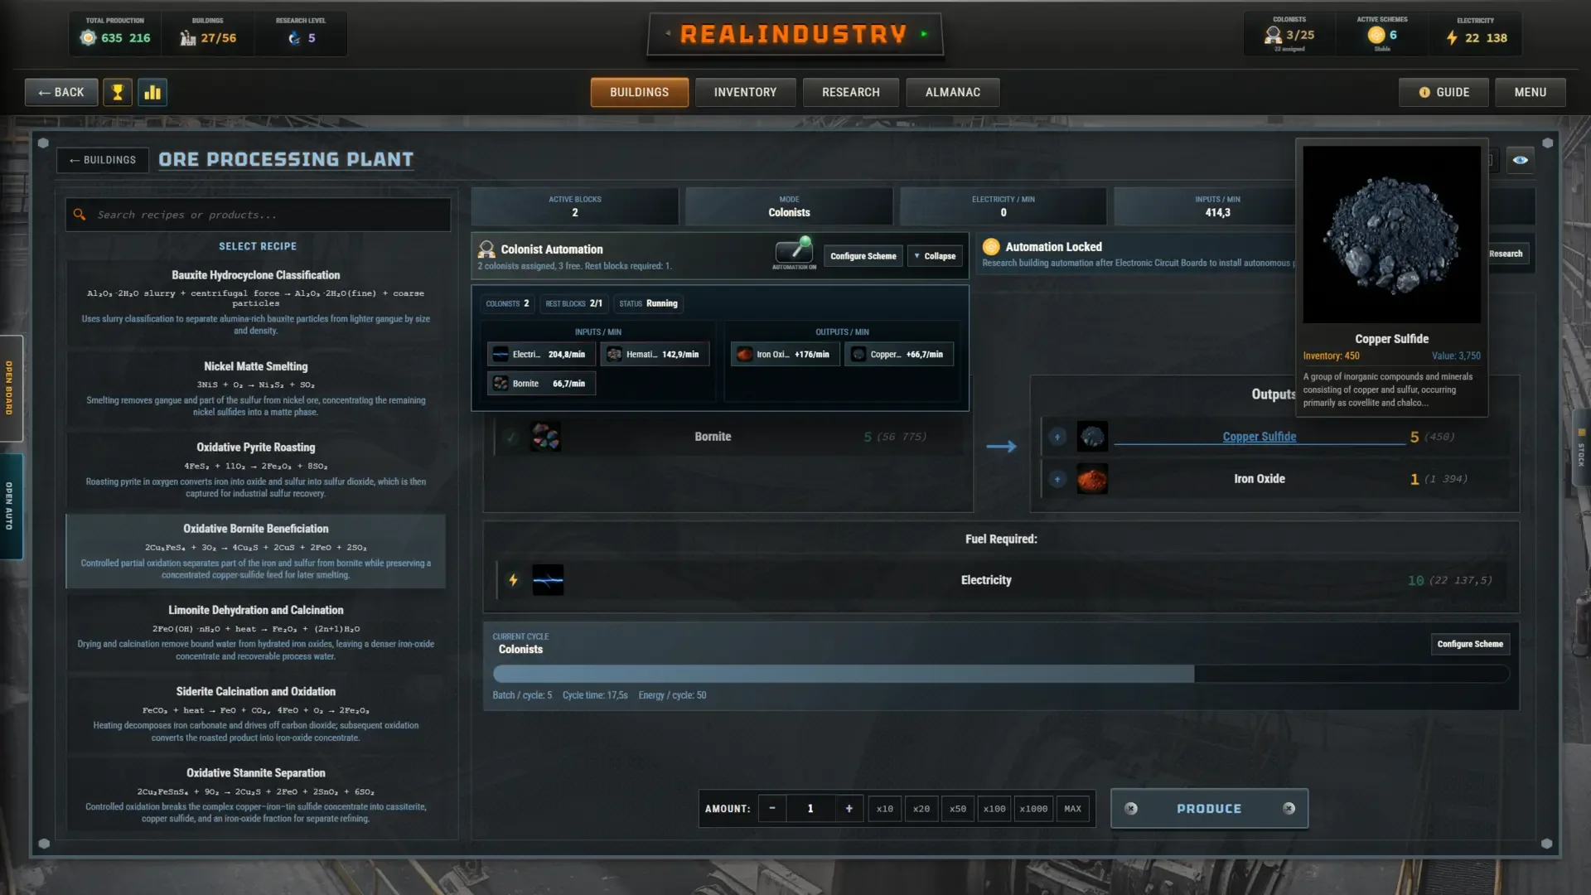The height and width of the screenshot is (895, 1591).
Task: Click the Hematite 142,9/min input chip
Action: 655,354
